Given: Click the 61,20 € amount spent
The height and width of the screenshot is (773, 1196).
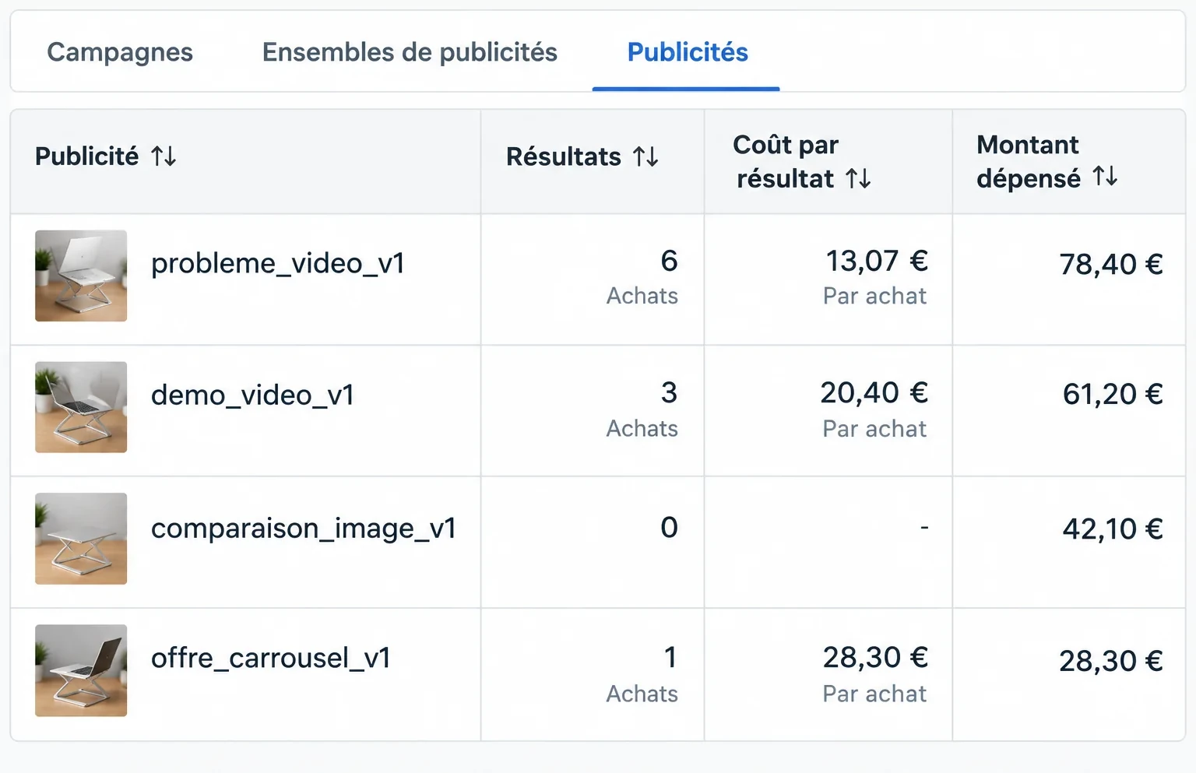Looking at the screenshot, I should click(x=1113, y=395).
